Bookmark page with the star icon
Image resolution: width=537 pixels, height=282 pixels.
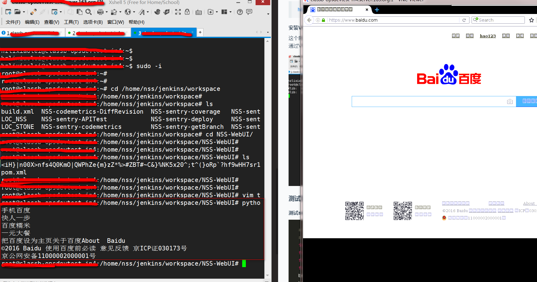pyautogui.click(x=532, y=20)
